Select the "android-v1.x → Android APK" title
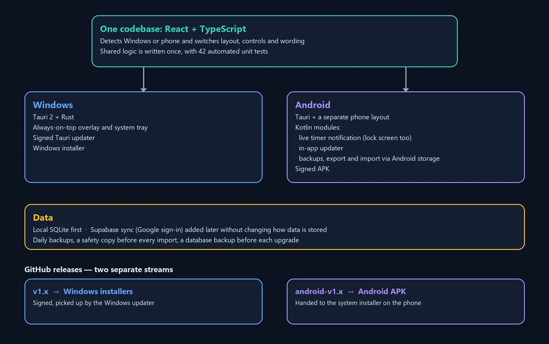 coord(350,292)
